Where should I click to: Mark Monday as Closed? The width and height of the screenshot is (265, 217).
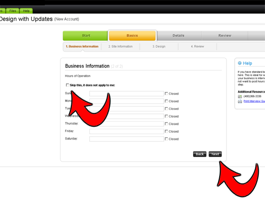click(166, 101)
